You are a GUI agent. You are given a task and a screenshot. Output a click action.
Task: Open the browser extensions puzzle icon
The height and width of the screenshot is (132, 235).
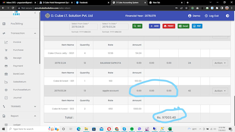[x=217, y=8]
